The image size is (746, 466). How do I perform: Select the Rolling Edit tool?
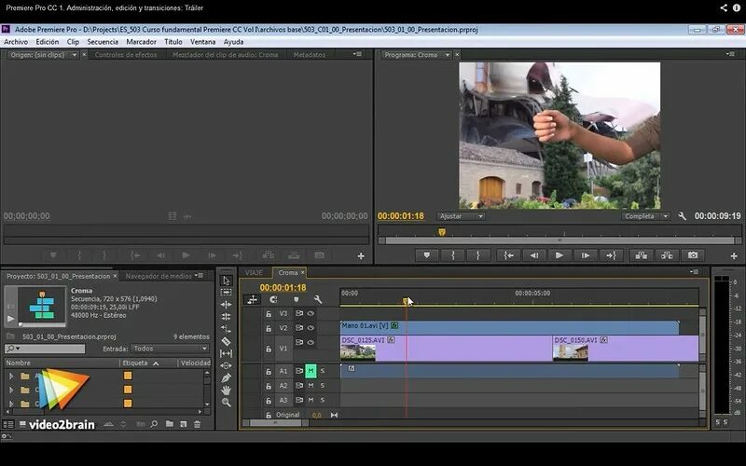(x=226, y=317)
